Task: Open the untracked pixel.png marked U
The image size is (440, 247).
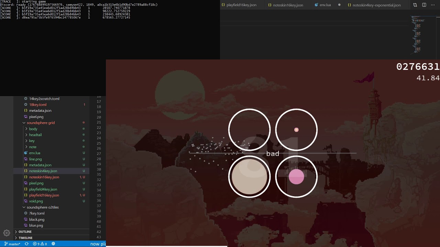Action: click(52, 183)
